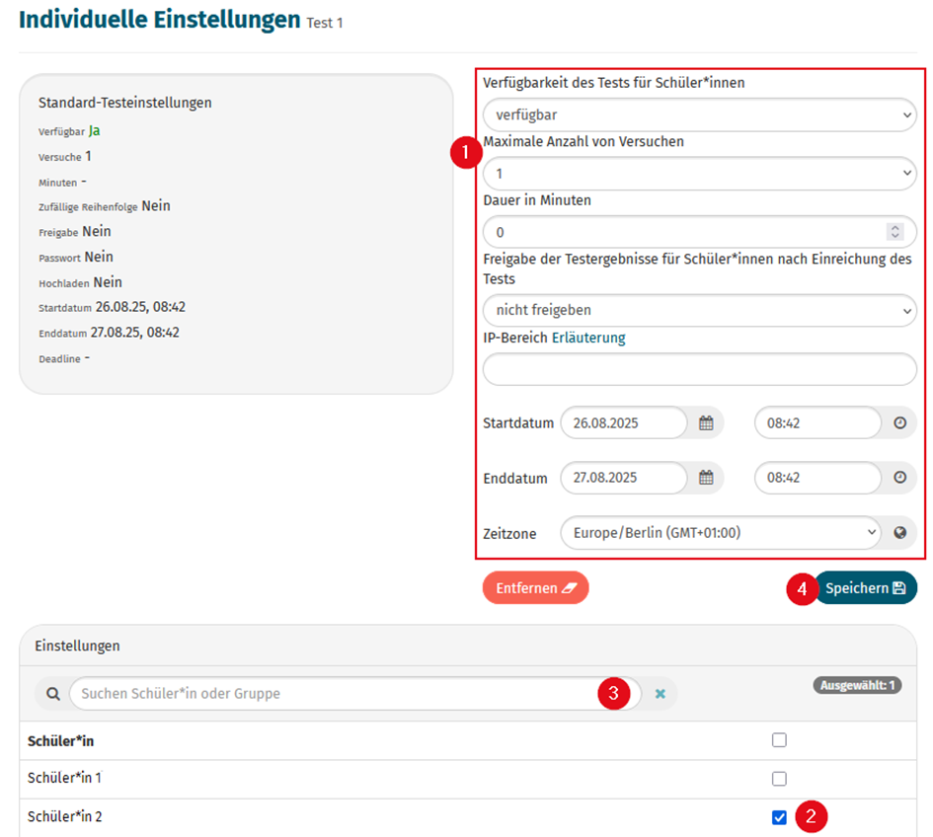The height and width of the screenshot is (837, 933).
Task: Open the Maximale Anzahl von Versuchen dropdown
Action: (x=699, y=174)
